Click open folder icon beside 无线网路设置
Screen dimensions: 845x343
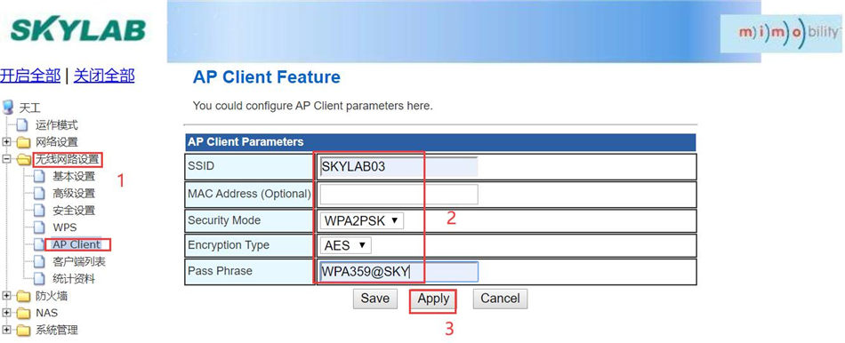(24, 159)
